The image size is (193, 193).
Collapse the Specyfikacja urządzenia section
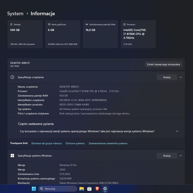point(181,77)
